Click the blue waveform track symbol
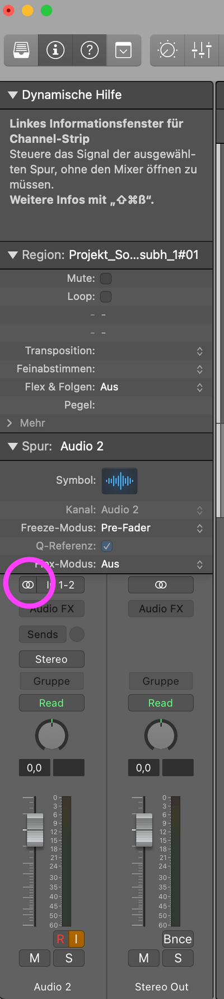This screenshot has height=999, width=224. [x=119, y=481]
